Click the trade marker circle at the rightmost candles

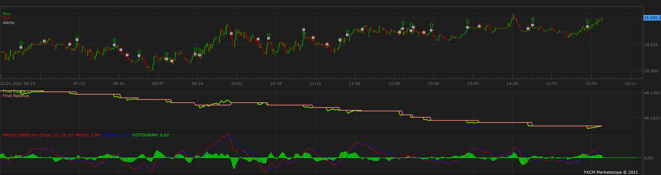pos(588,26)
